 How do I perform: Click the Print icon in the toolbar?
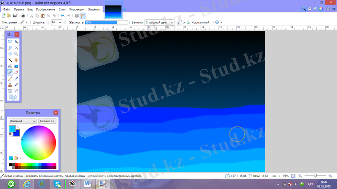(x=23, y=16)
